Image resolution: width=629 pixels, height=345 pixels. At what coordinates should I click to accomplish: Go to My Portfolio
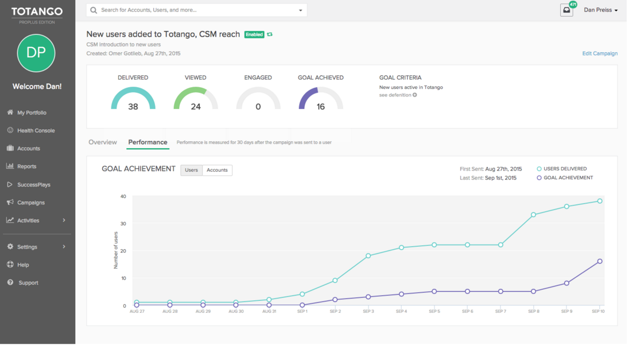coord(32,113)
